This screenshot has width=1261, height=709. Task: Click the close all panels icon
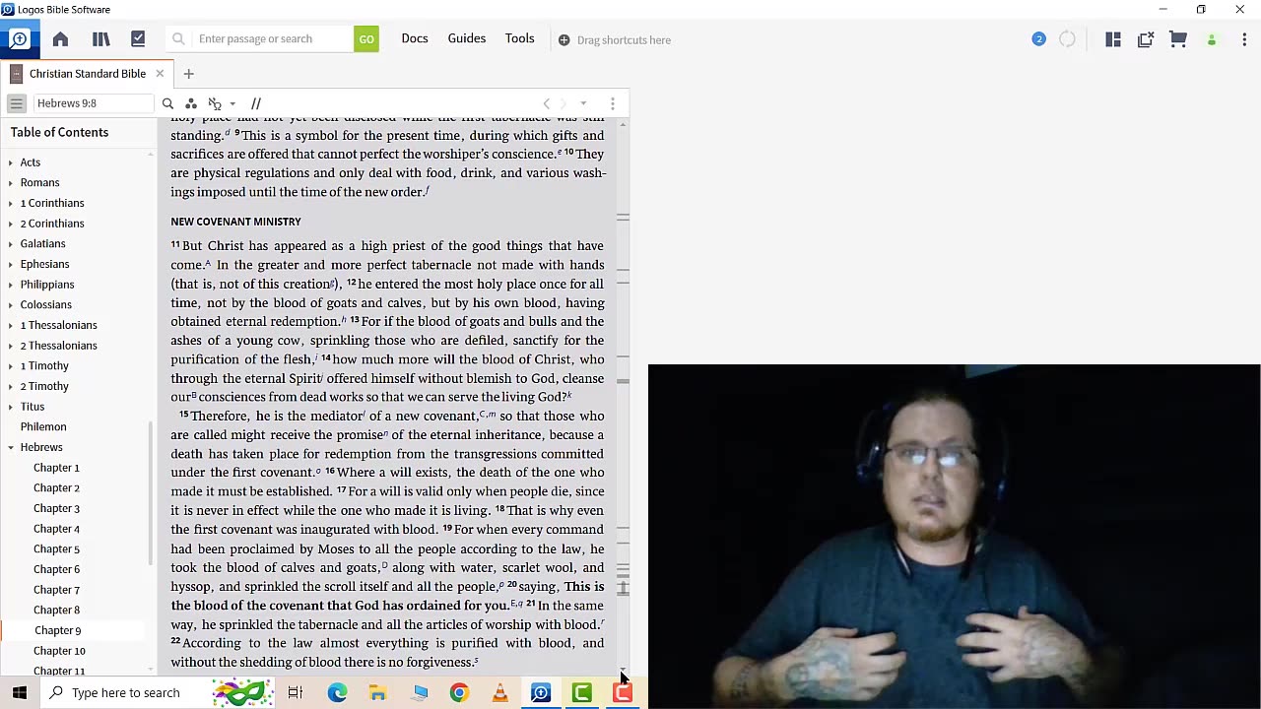(x=1145, y=39)
